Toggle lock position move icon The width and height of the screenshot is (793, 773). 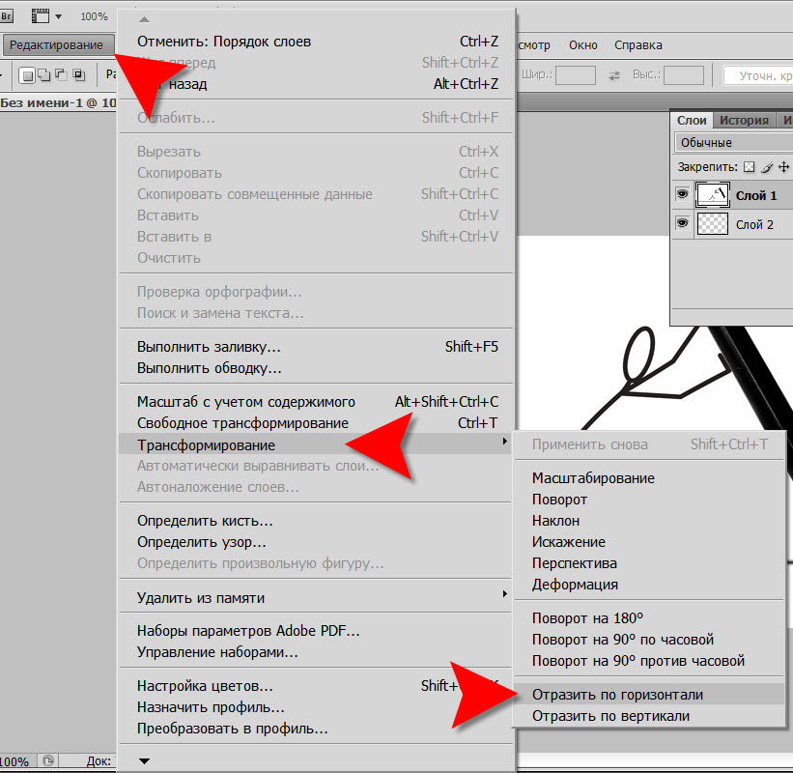783,167
